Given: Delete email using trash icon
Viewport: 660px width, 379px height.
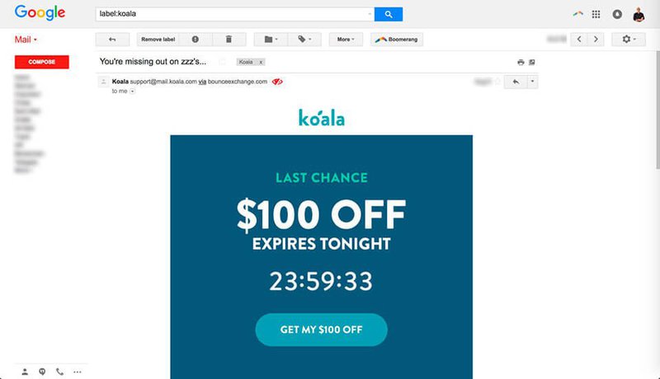Looking at the screenshot, I should [229, 40].
